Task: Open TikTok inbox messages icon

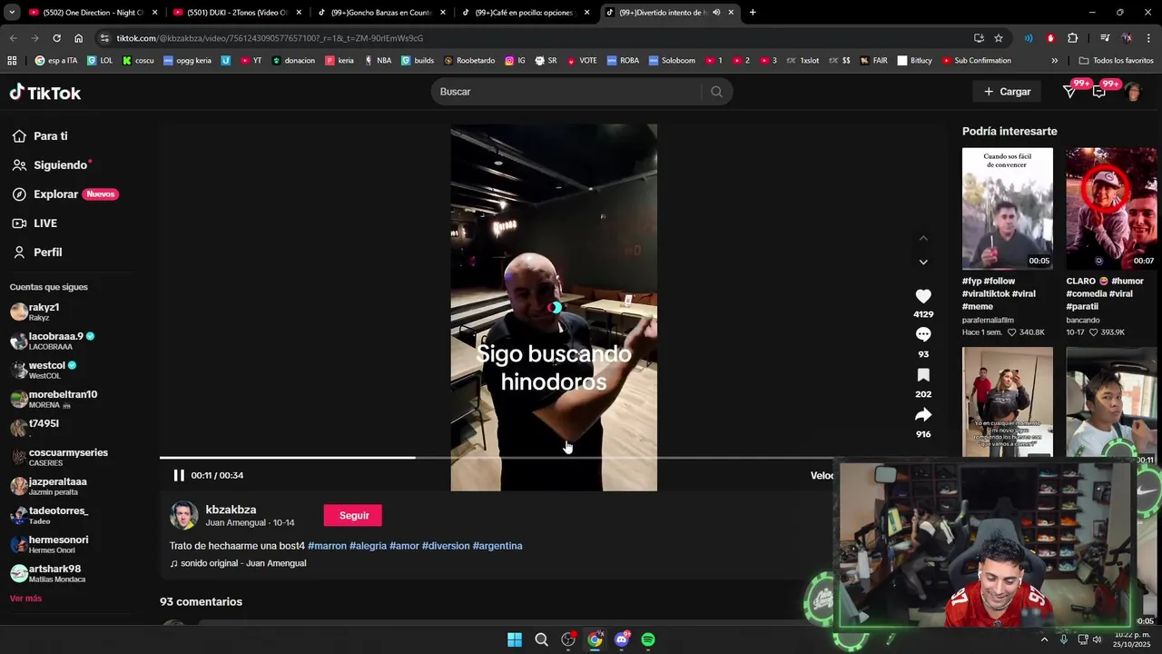Action: [x=1099, y=92]
